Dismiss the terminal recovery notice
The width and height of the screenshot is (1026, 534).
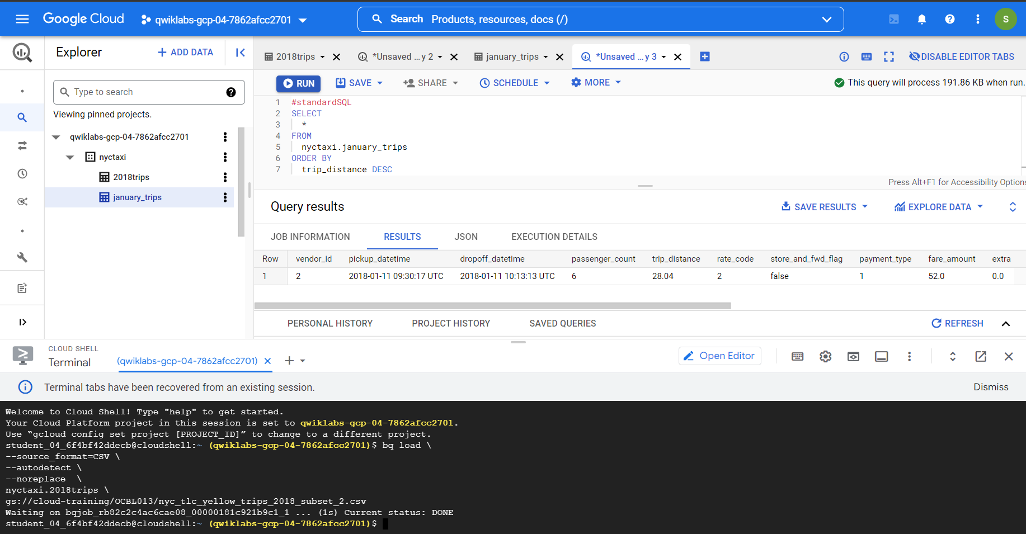[x=991, y=387]
